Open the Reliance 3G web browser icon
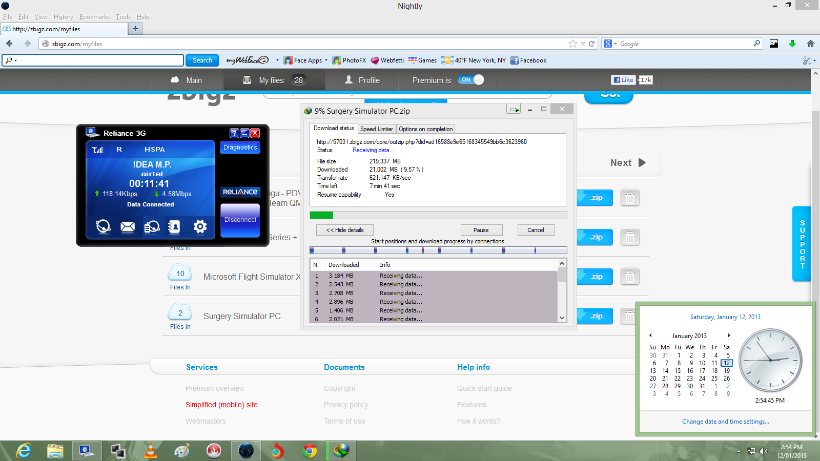Viewport: 820px width, 461px height. click(x=103, y=226)
